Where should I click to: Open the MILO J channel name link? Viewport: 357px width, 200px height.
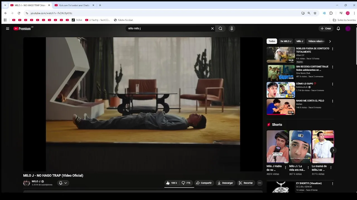point(36,181)
